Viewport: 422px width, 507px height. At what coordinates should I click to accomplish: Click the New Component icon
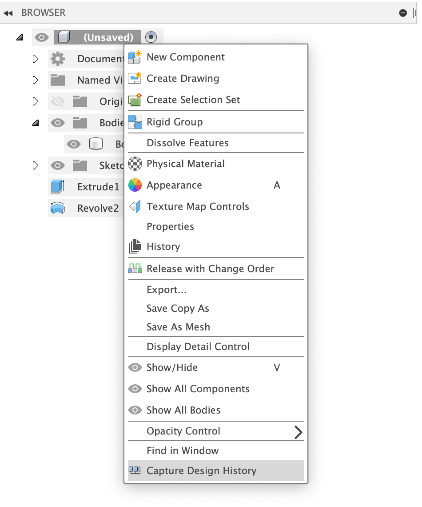click(x=134, y=57)
